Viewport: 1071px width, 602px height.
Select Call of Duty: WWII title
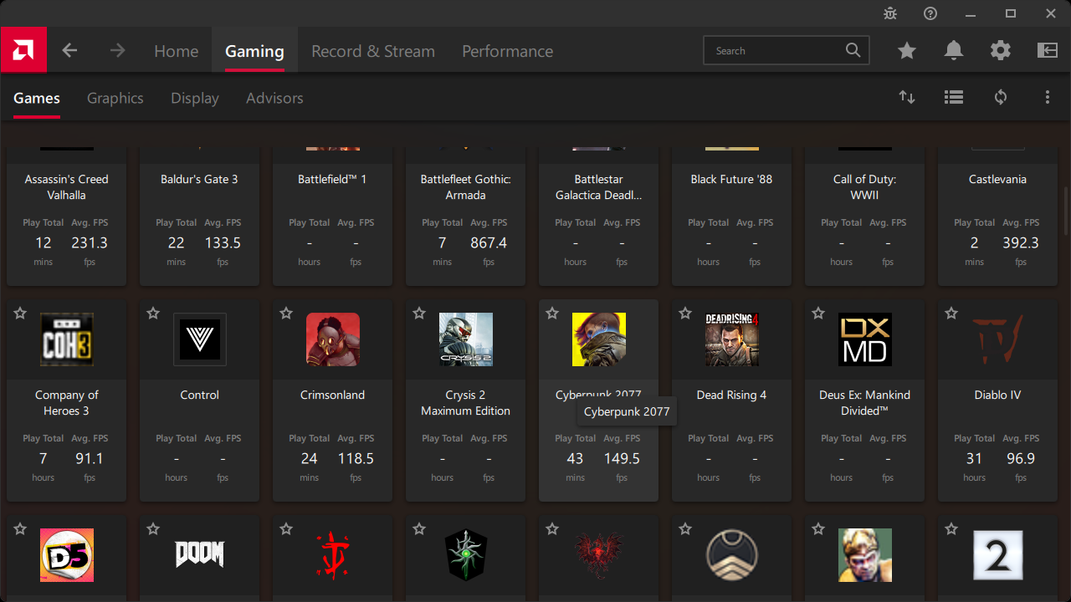pyautogui.click(x=865, y=187)
